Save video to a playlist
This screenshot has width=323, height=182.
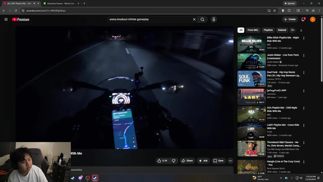point(218,161)
